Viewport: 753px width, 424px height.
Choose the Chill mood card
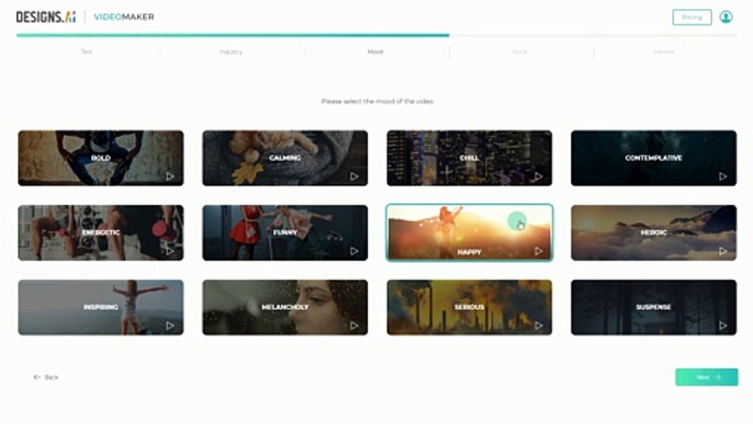[469, 158]
